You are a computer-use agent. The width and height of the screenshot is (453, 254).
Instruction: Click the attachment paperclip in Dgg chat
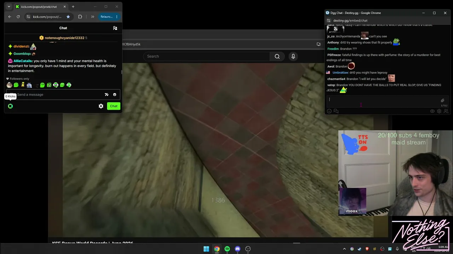(442, 100)
